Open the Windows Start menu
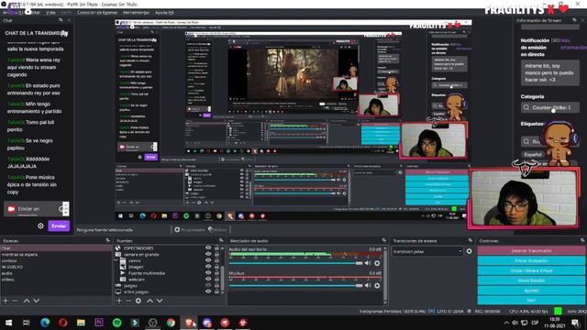 pos(8,323)
